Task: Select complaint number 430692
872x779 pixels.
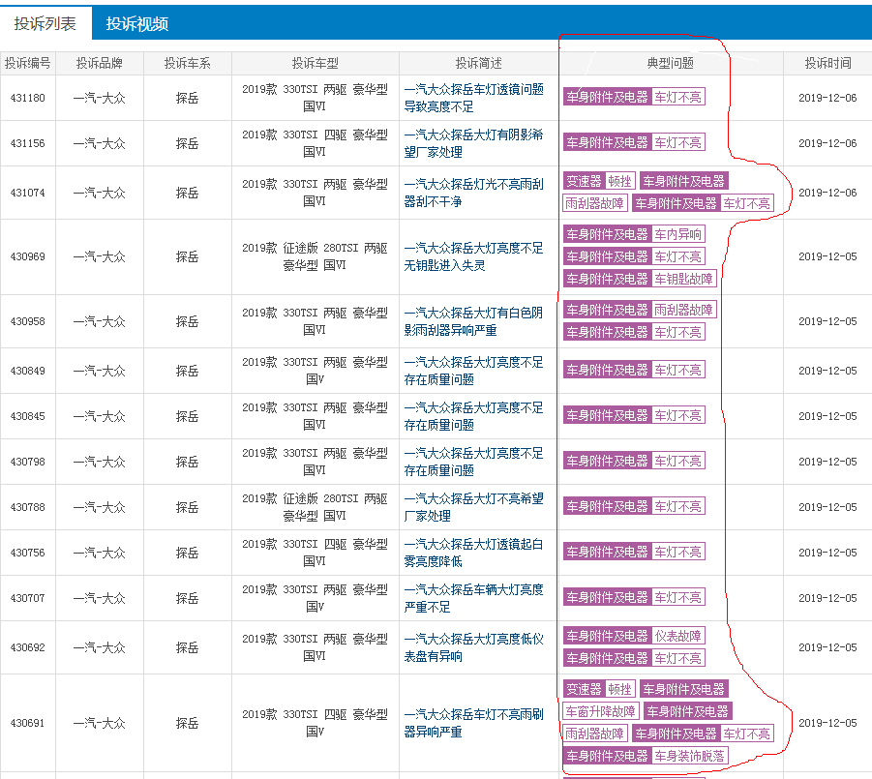Action: (x=28, y=647)
